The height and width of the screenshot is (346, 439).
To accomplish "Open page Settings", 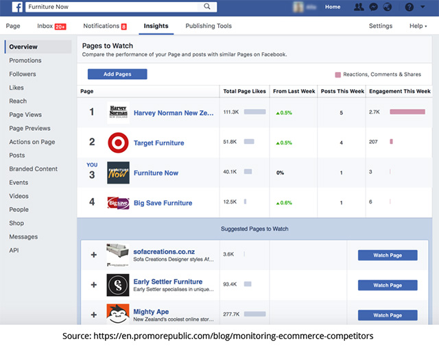I will pos(381,26).
